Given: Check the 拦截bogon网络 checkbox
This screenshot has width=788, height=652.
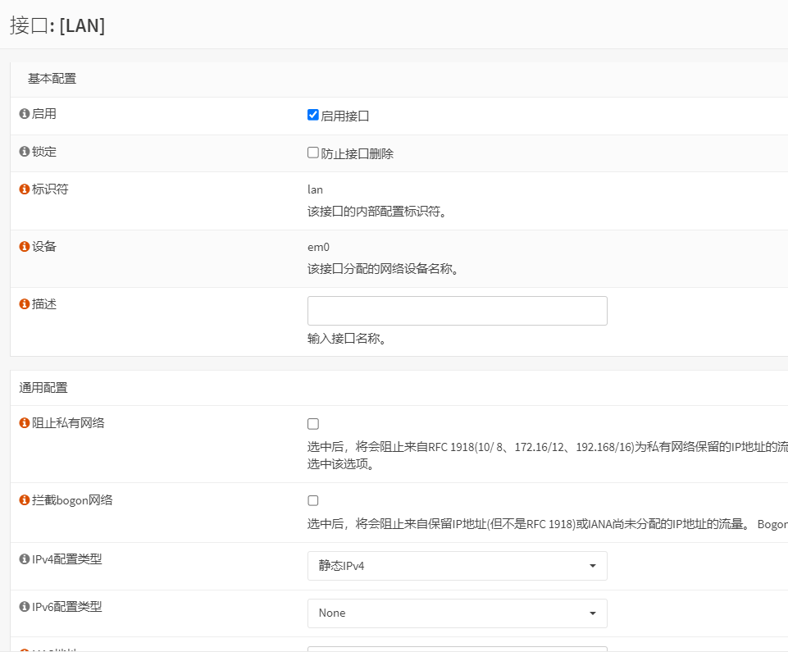Looking at the screenshot, I should pyautogui.click(x=313, y=500).
